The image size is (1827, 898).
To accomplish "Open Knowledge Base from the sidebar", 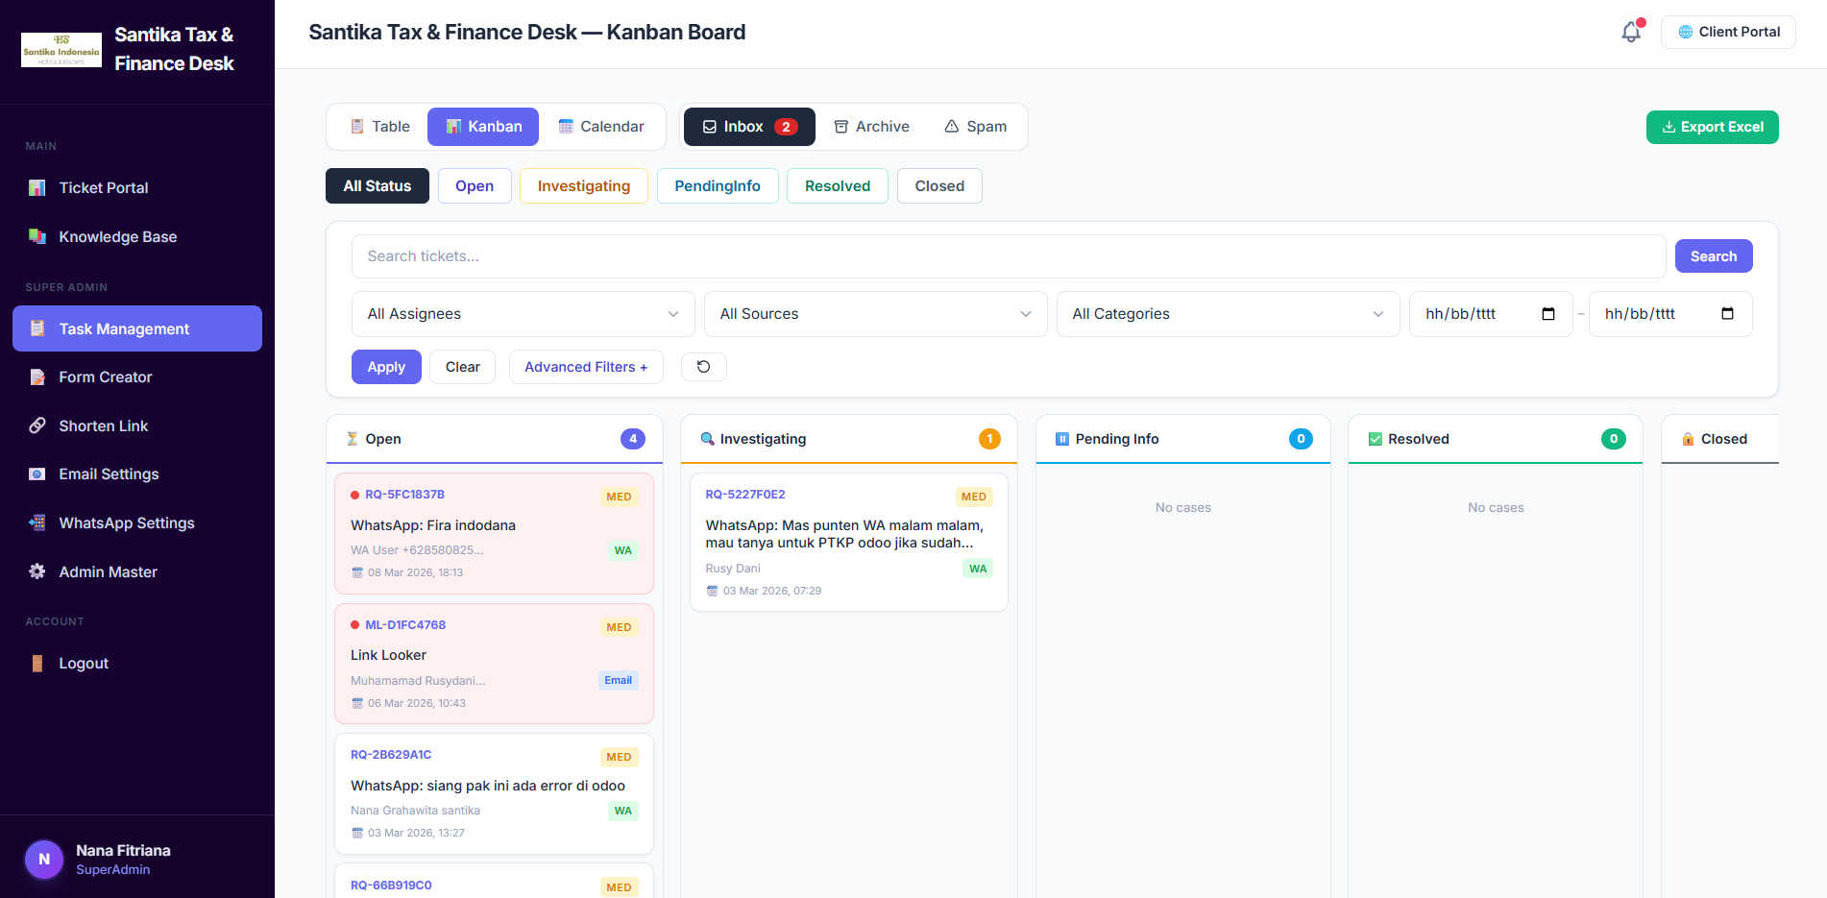I will (x=117, y=237).
